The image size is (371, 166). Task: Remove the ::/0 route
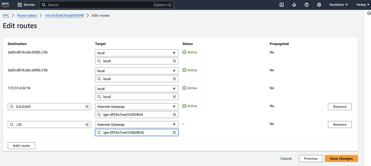tap(340, 125)
